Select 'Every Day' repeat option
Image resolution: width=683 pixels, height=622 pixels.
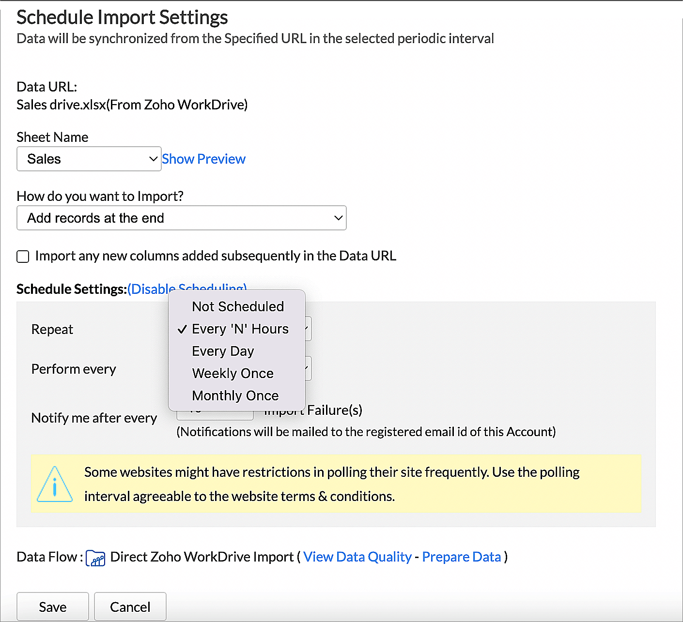(223, 351)
